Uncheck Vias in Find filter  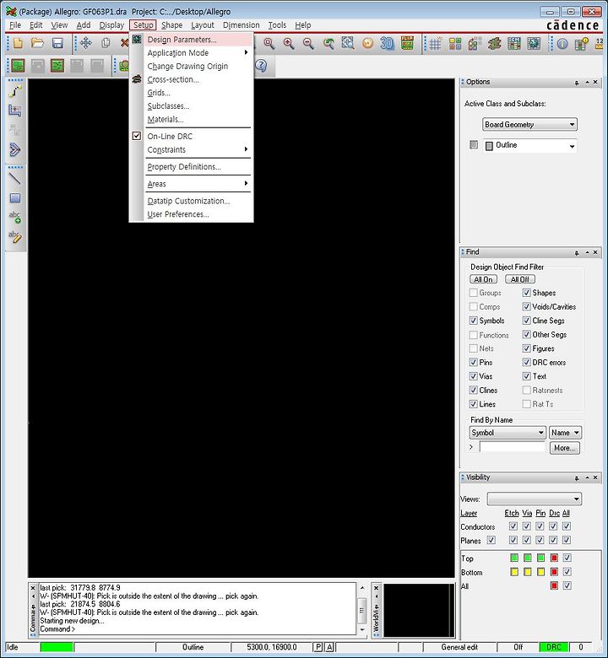click(473, 376)
